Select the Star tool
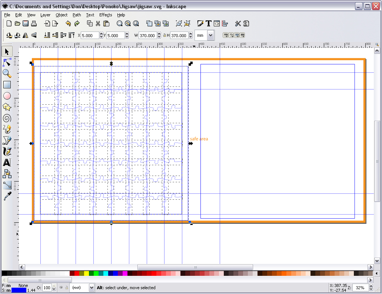382x294 pixels. [x=7, y=107]
